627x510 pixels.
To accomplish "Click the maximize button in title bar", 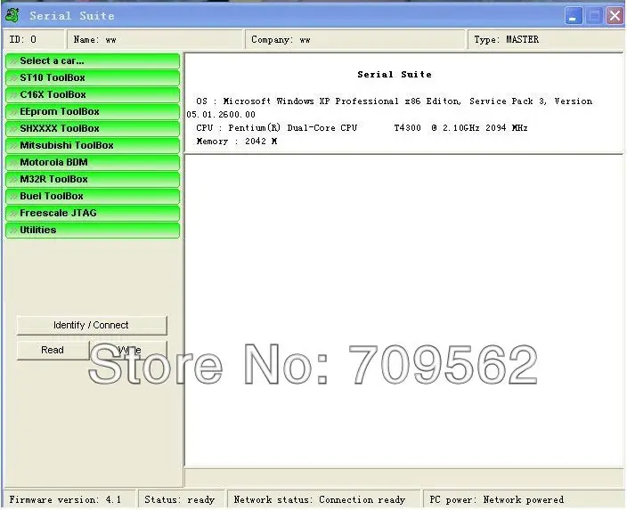I will click(x=594, y=16).
